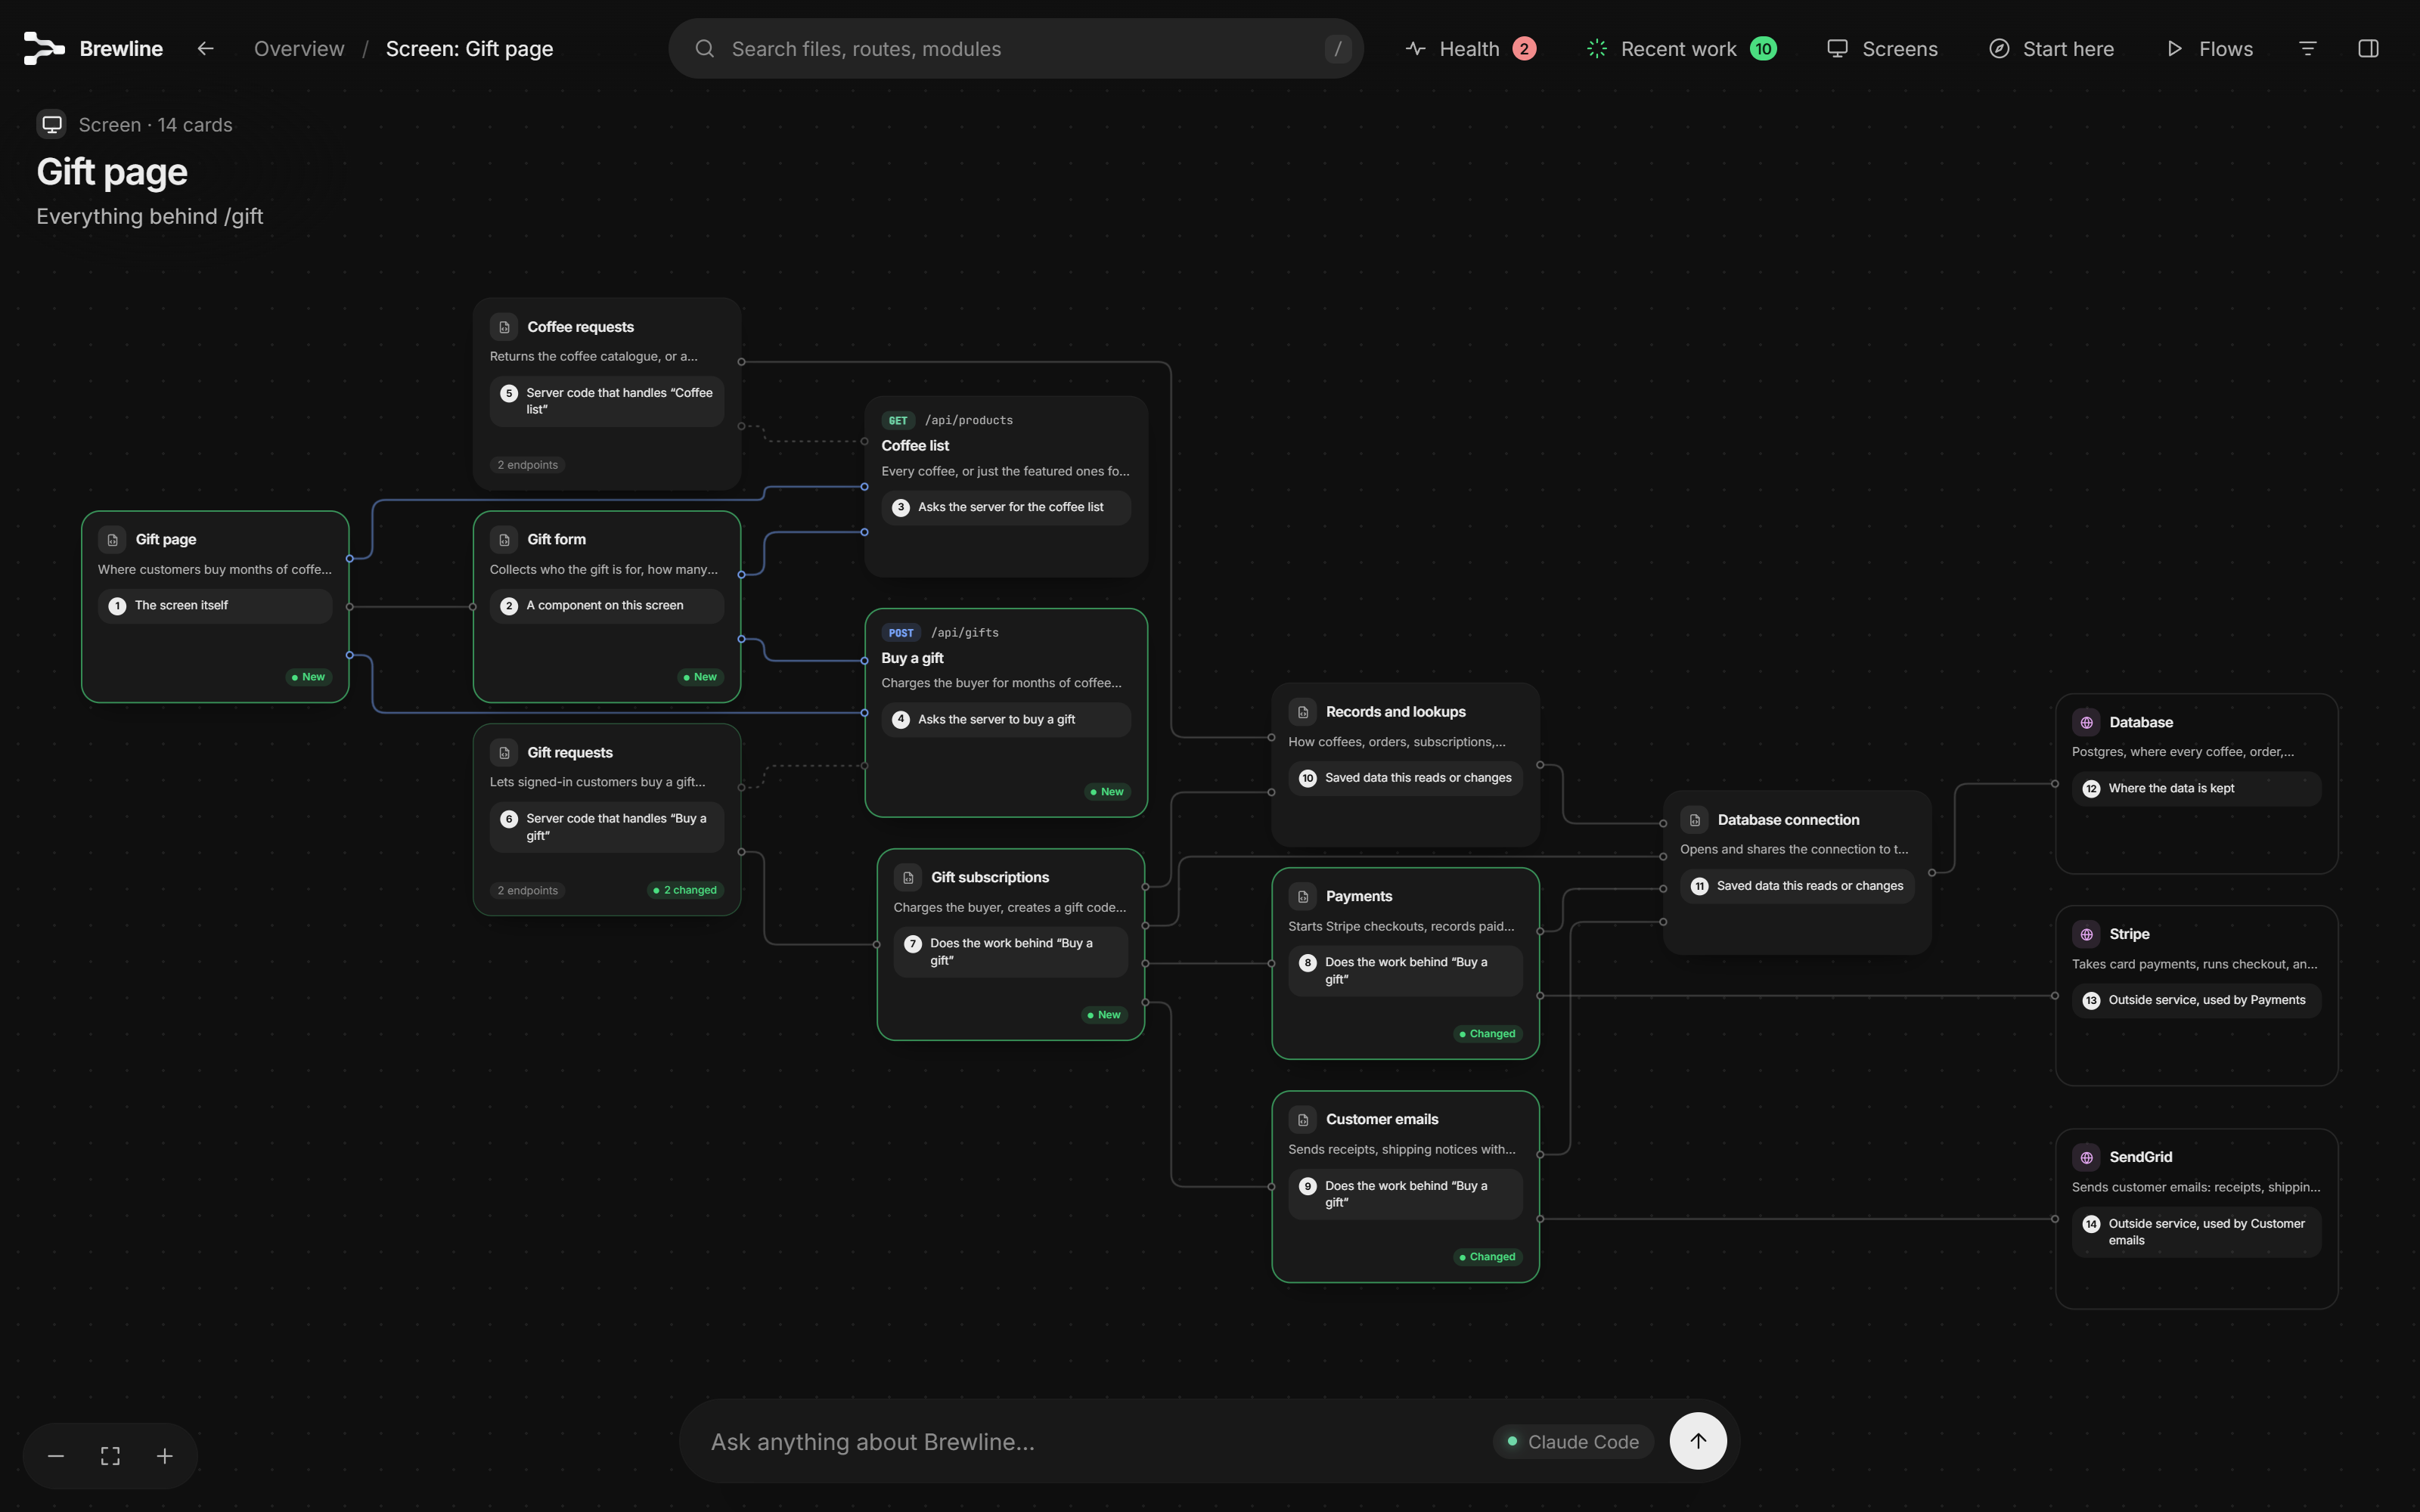This screenshot has height=1512, width=2420.
Task: Click the file icon on Coffee requests card
Action: [504, 327]
